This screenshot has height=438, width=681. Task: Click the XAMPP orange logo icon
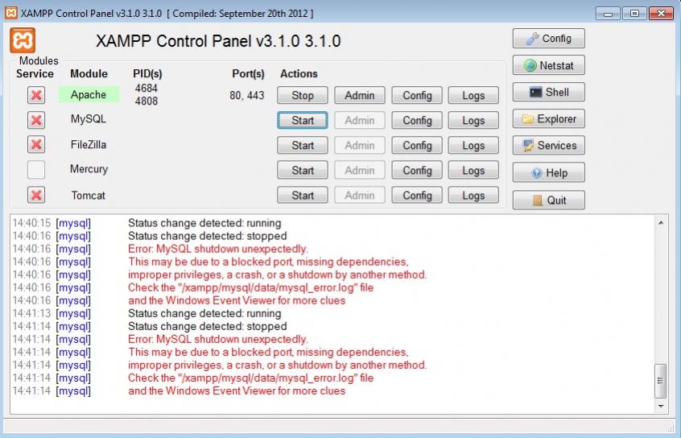[x=23, y=40]
